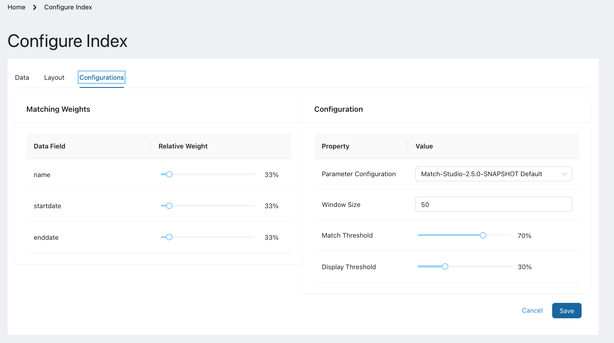
Task: Click the 33% value beside startdate
Action: (272, 206)
